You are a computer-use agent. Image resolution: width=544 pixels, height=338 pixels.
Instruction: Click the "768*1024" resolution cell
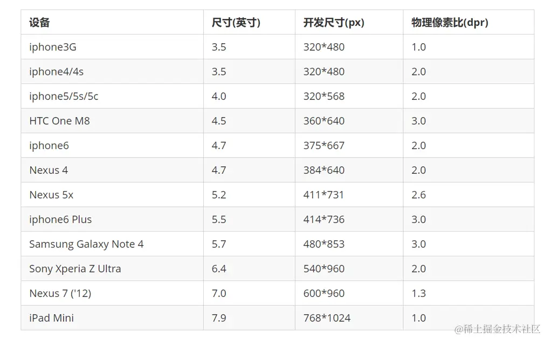point(349,318)
